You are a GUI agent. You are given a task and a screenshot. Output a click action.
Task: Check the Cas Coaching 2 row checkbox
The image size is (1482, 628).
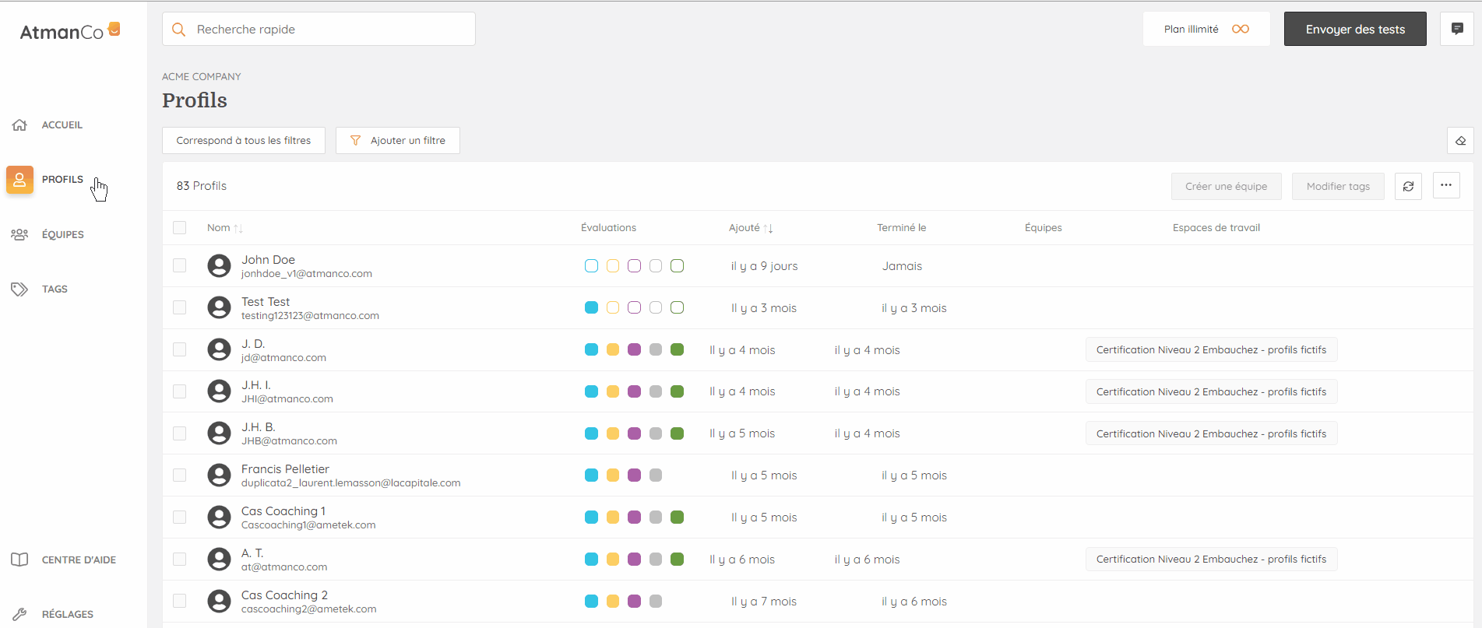pyautogui.click(x=180, y=601)
